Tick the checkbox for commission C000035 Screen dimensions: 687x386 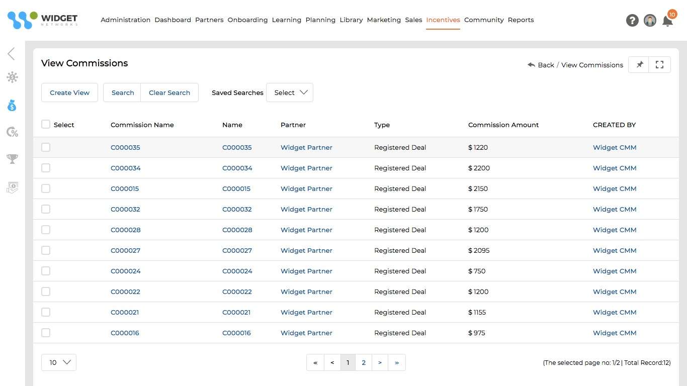click(46, 147)
